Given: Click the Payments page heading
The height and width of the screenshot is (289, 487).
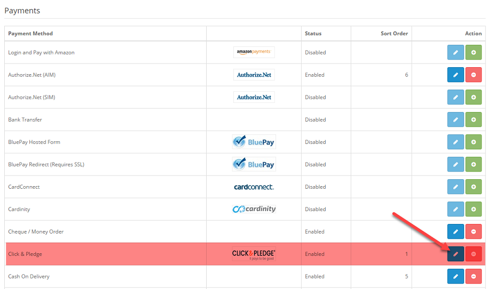Looking at the screenshot, I should (x=22, y=11).
